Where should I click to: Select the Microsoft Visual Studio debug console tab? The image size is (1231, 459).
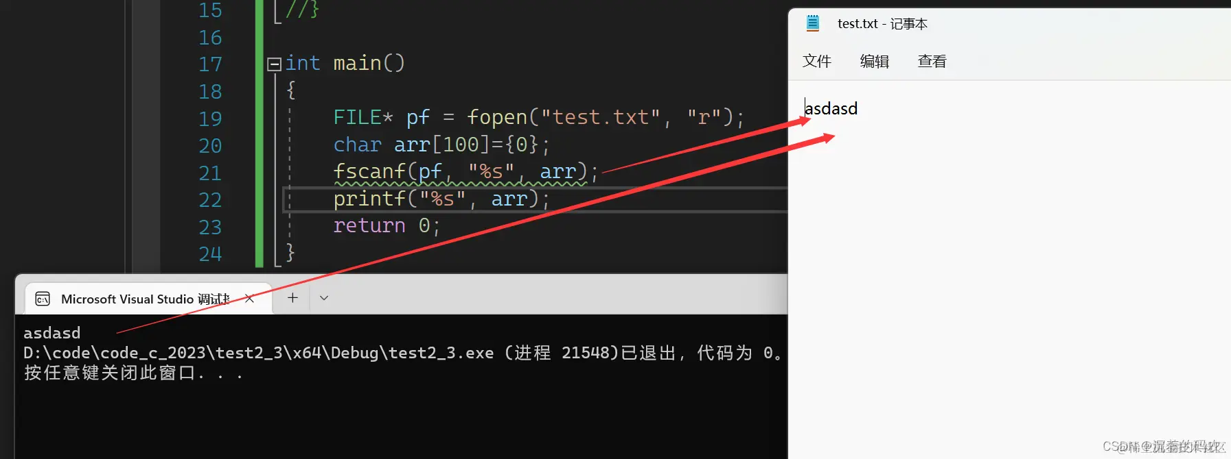point(148,299)
